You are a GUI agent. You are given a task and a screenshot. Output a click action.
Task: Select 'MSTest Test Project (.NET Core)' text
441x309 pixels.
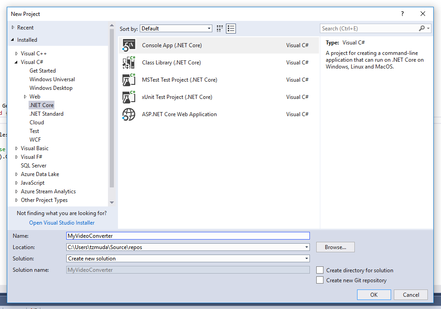179,80
